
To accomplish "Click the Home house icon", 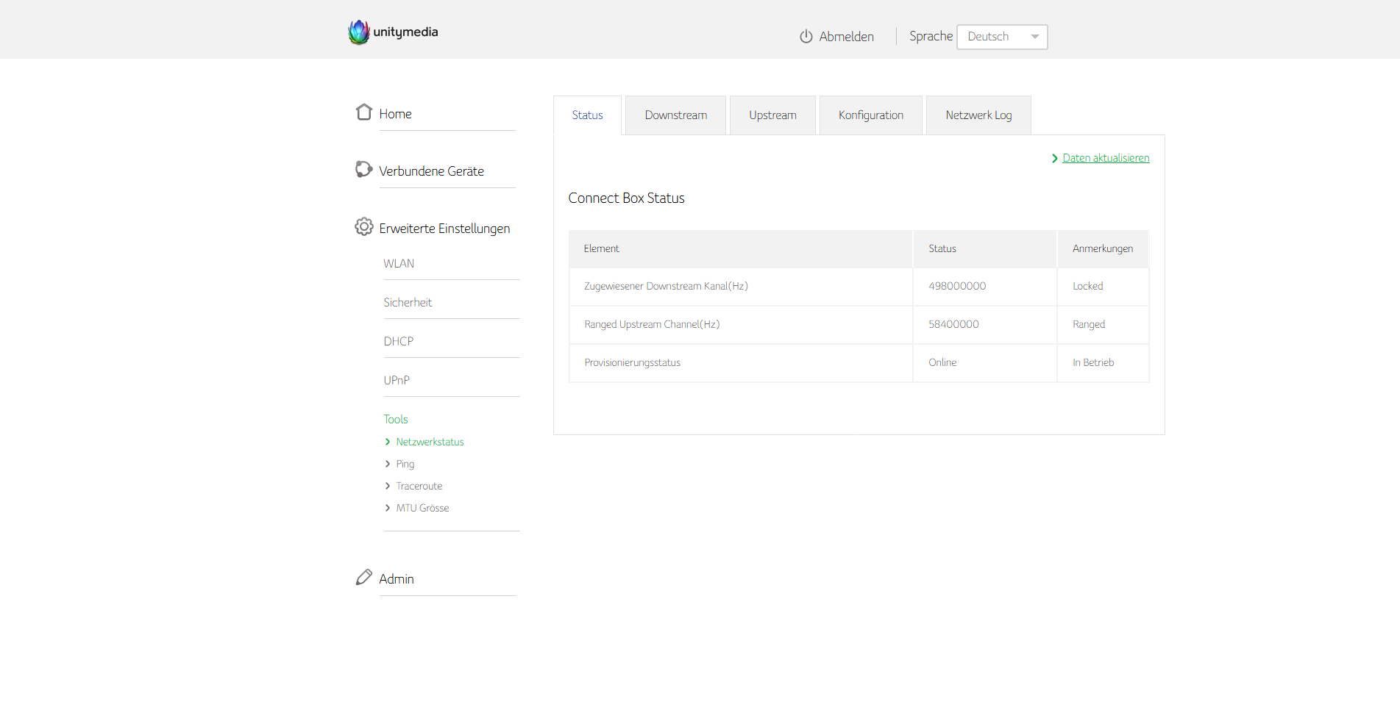I will coord(363,112).
